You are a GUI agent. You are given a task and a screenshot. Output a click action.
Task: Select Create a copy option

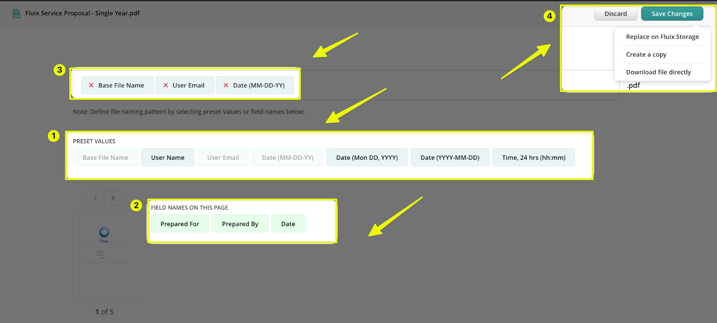[646, 55]
